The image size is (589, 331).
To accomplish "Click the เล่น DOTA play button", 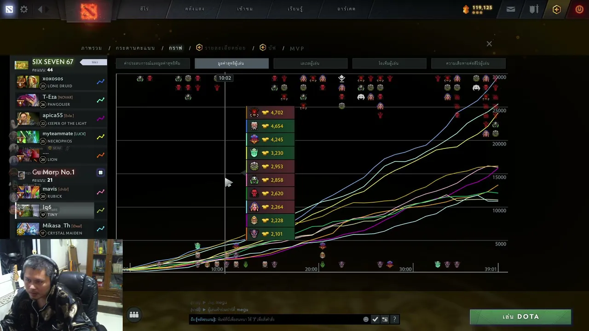I will 520,317.
